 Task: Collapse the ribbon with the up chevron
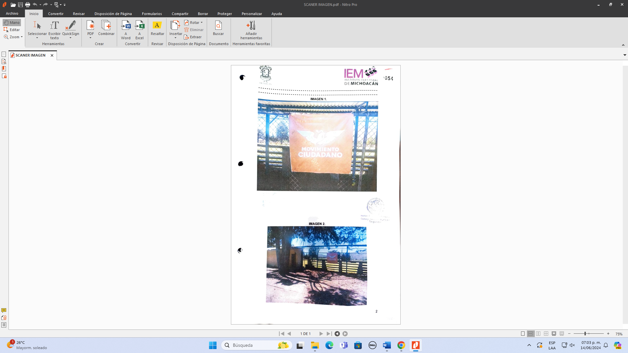[x=623, y=45]
